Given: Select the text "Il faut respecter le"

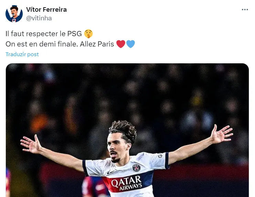Looking at the screenshot, I should coord(35,34).
